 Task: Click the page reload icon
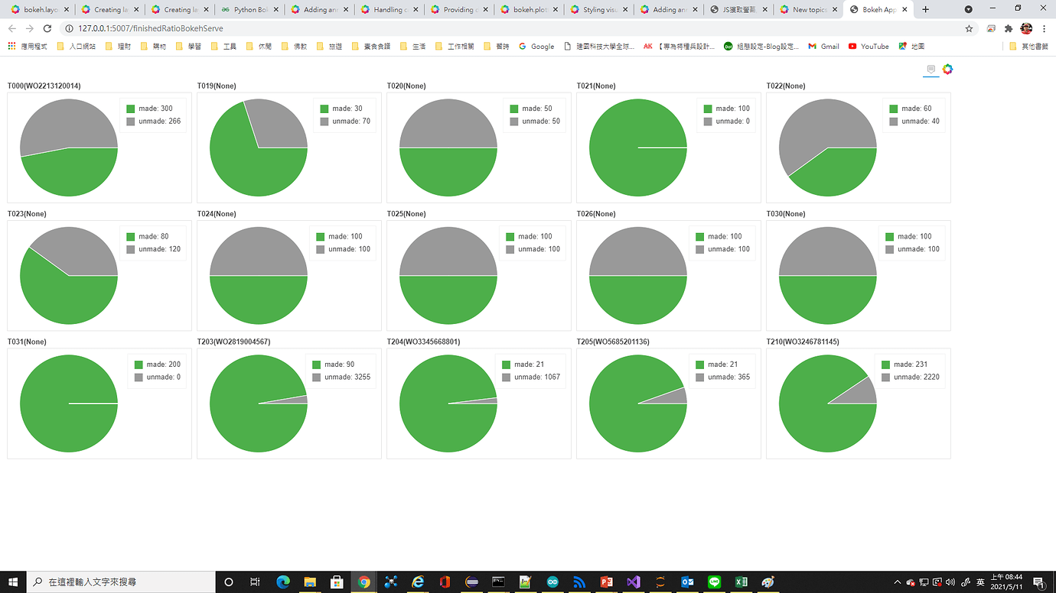[47, 28]
